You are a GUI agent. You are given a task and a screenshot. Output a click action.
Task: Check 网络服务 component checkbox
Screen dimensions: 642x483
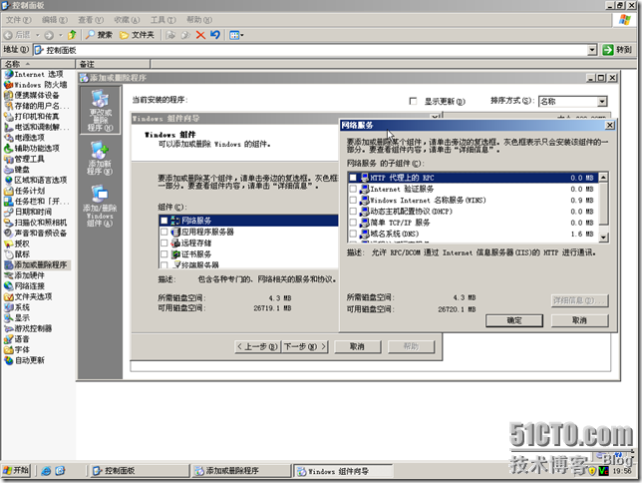163,221
